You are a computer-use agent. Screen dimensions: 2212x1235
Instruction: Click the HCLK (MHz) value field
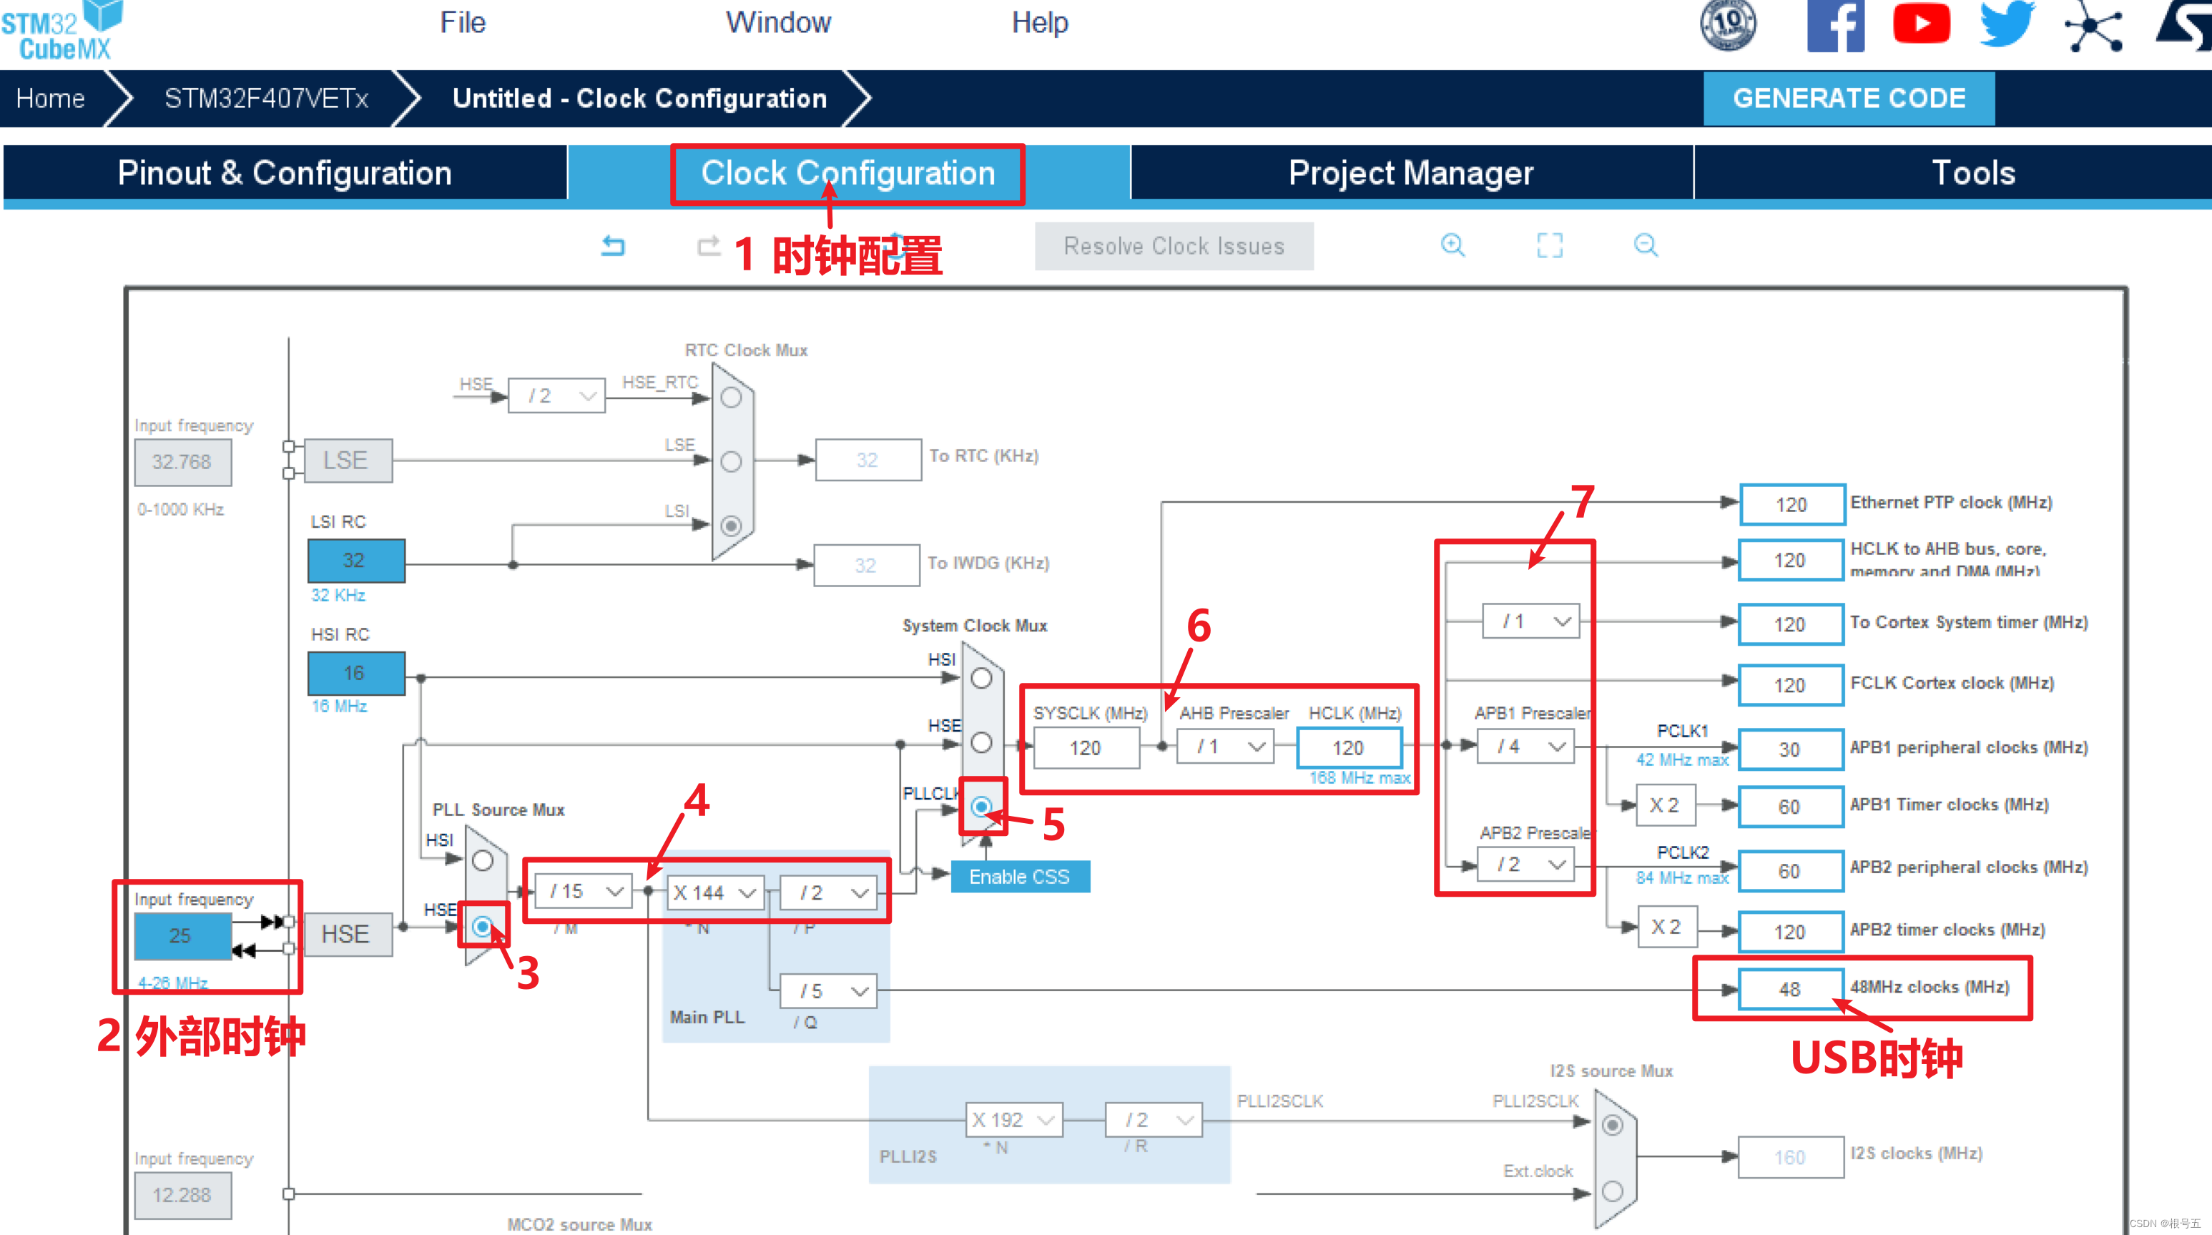1348,748
